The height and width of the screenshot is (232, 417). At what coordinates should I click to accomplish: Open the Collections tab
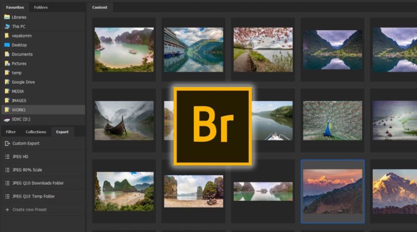(x=36, y=132)
